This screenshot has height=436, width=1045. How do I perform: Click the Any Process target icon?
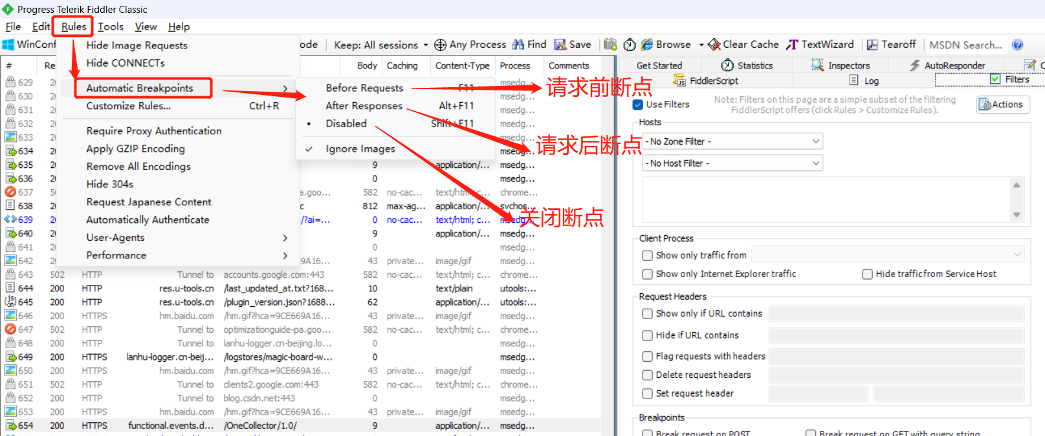tap(440, 45)
